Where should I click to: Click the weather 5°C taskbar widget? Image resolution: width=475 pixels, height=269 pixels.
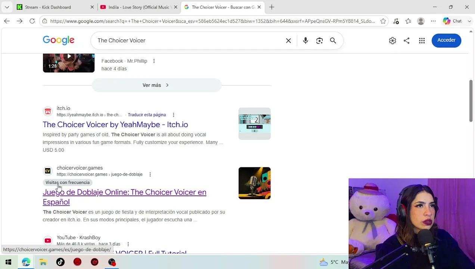click(x=333, y=262)
